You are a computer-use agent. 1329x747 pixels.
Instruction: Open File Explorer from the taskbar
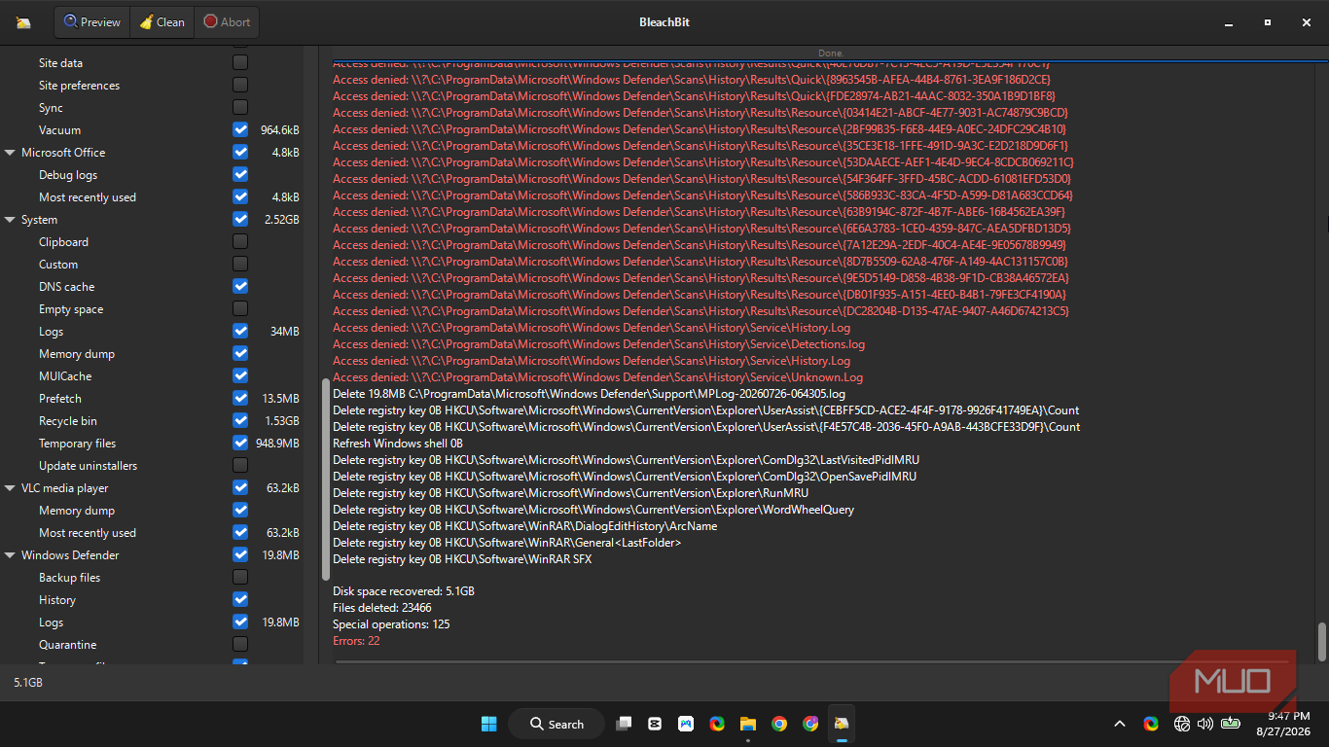click(748, 724)
